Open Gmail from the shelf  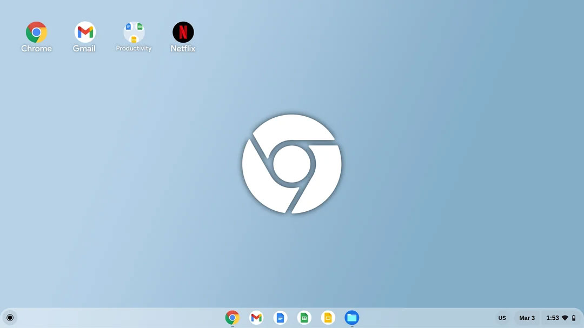(256, 317)
